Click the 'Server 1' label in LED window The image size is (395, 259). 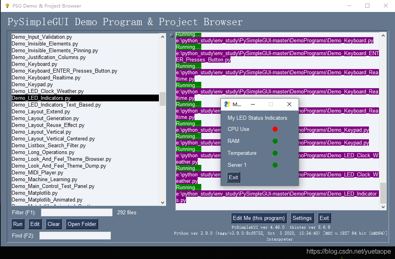[237, 165]
